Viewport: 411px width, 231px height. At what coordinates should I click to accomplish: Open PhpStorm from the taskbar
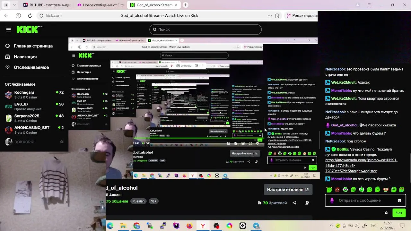click(176, 226)
